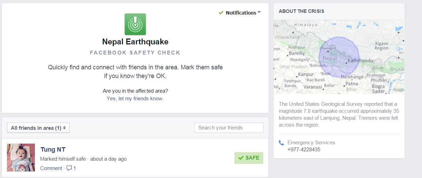422x178 pixels.
Task: Click the green Safety Check alert icon
Action: coord(135,24)
